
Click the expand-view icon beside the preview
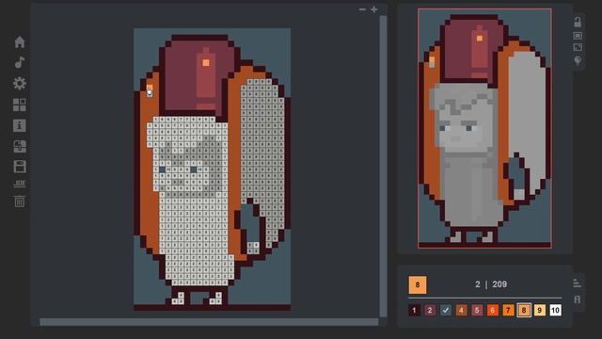coord(578,47)
